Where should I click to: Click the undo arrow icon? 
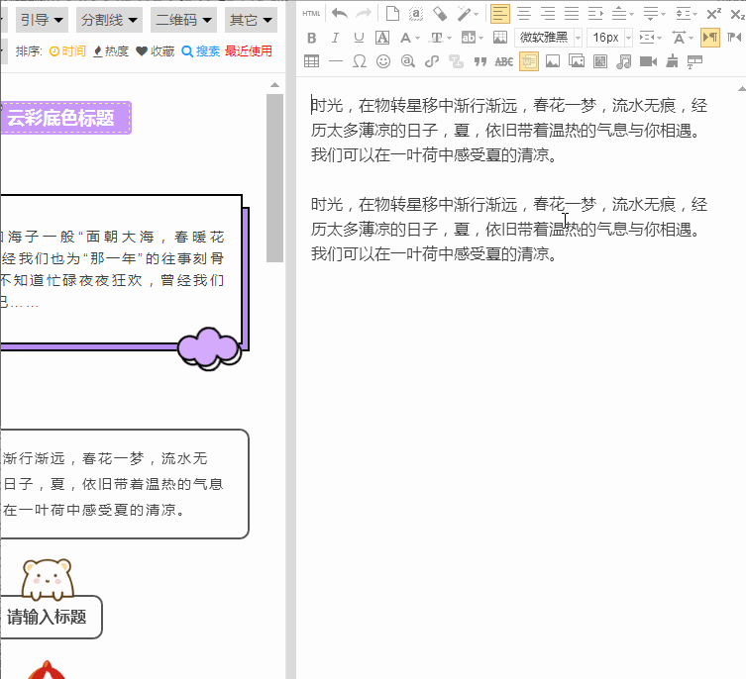339,13
